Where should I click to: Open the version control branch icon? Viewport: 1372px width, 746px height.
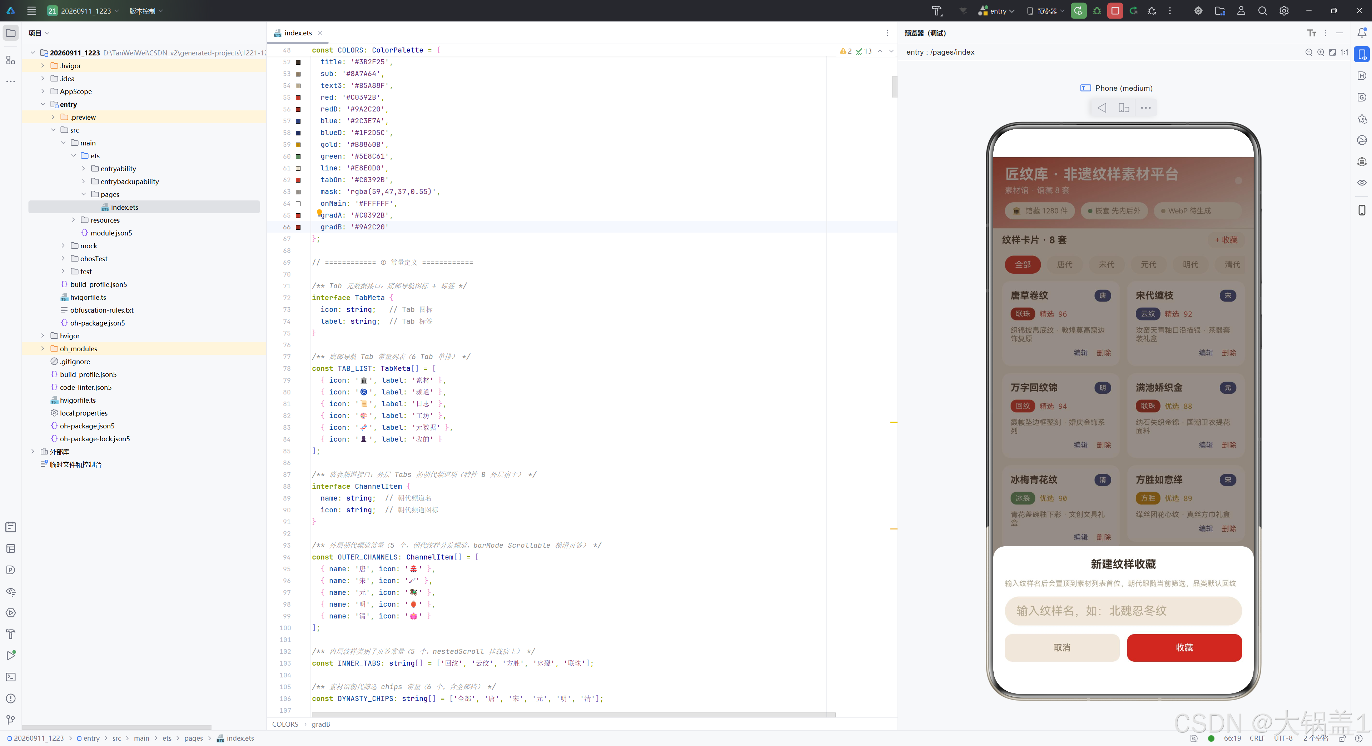pyautogui.click(x=11, y=720)
